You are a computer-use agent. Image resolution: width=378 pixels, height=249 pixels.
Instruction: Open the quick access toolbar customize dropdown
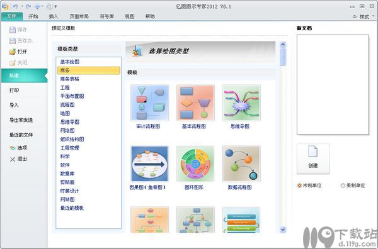[x=55, y=6]
